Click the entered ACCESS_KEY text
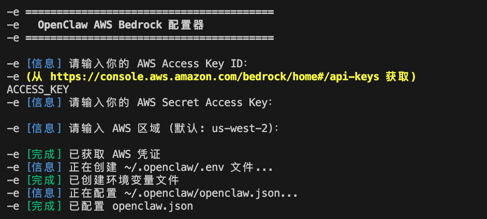This screenshot has height=219, width=487. pos(38,90)
